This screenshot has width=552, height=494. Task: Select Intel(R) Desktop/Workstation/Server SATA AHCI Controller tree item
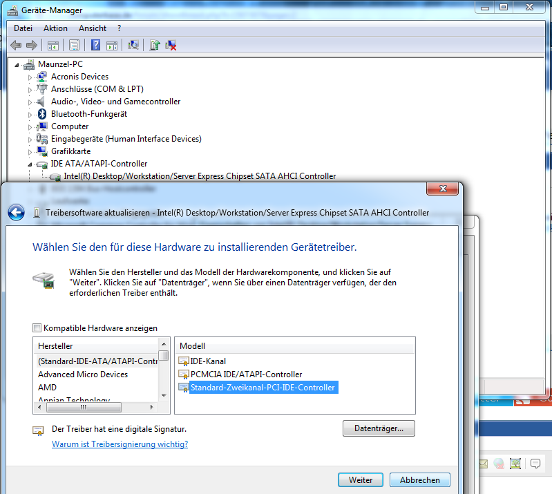click(x=200, y=176)
